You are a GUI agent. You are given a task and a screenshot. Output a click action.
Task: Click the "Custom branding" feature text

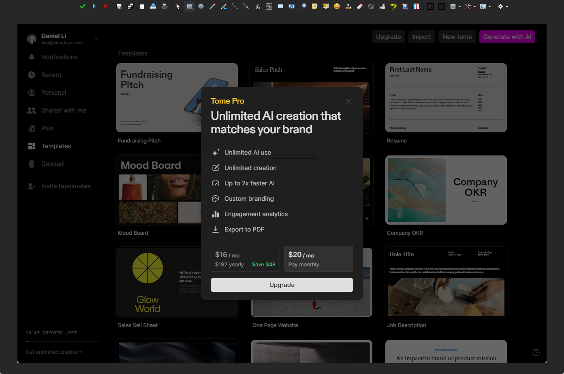coord(249,199)
